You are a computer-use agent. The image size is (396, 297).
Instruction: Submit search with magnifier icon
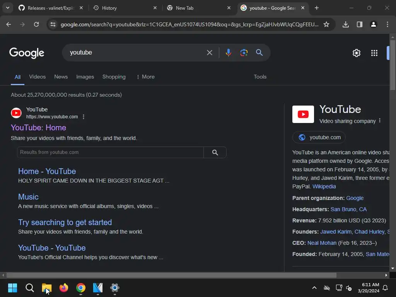click(x=259, y=53)
